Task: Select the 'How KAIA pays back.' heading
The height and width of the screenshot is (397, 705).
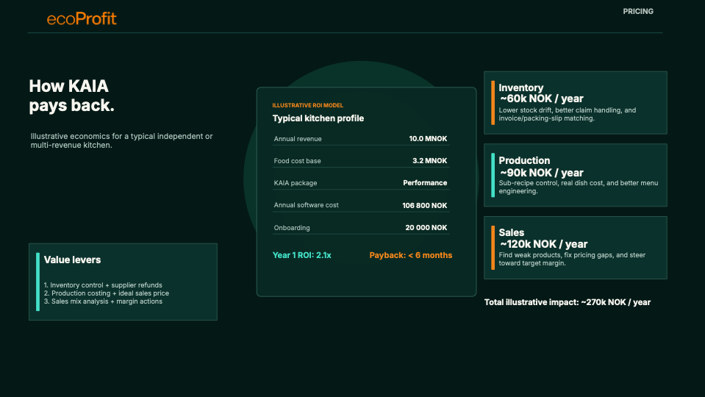Action: (71, 96)
